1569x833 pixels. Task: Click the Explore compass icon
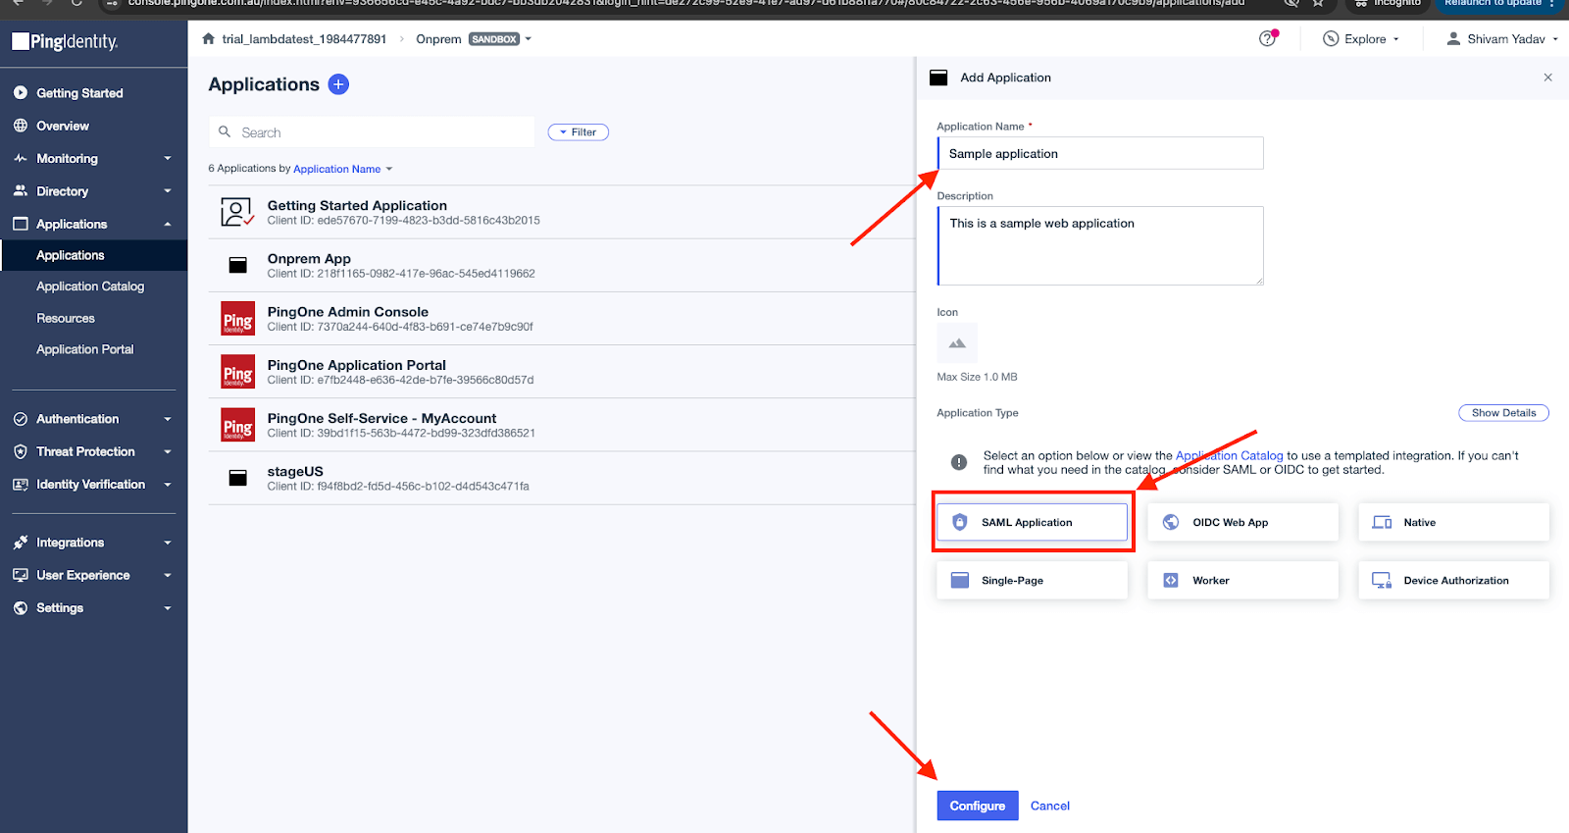(1331, 39)
